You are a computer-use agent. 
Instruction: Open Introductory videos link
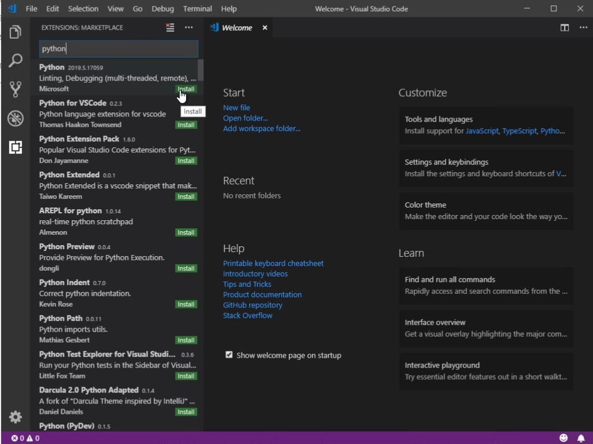(255, 274)
